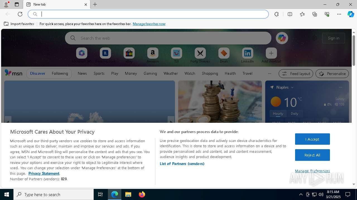Open the Privacy Statement link
Viewport: 357px width, 200px height.
[x=44, y=173]
